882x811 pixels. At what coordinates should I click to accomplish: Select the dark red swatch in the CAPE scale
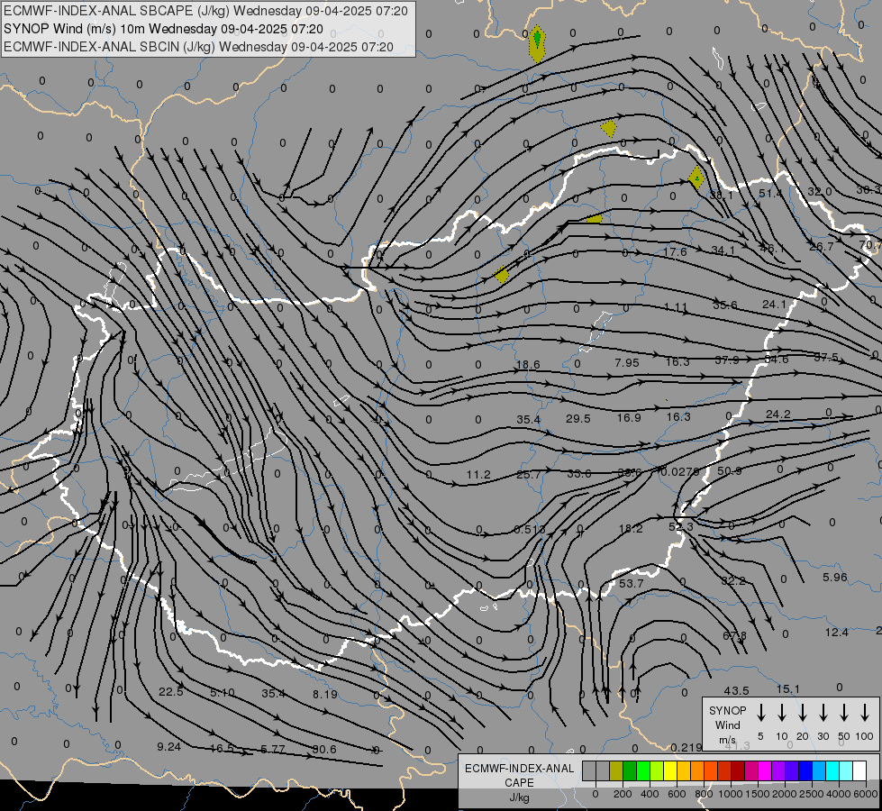tap(738, 771)
